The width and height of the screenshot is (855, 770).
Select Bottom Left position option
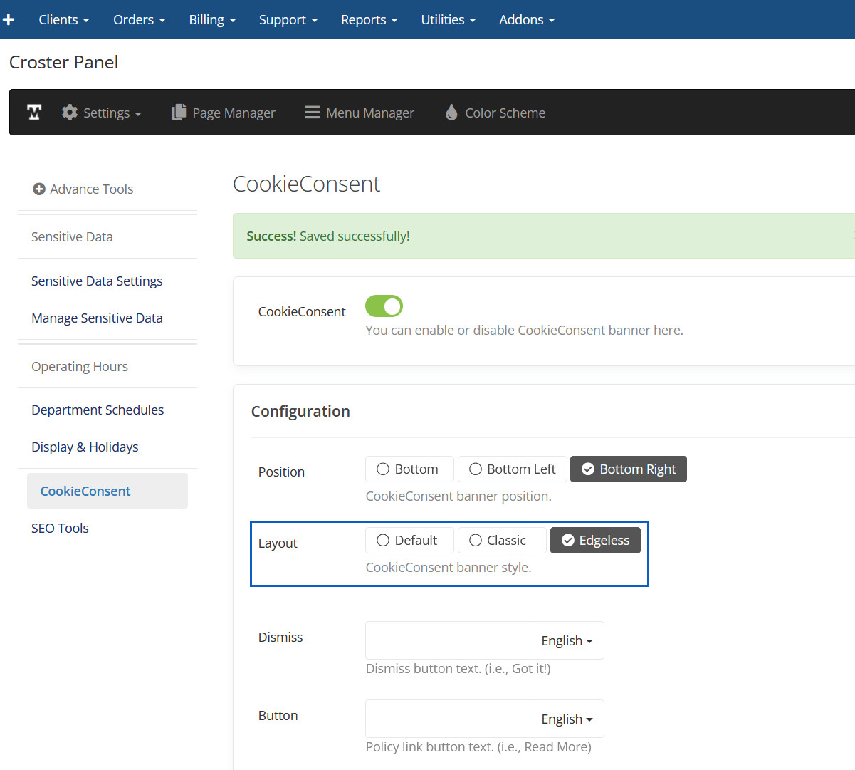pos(513,469)
